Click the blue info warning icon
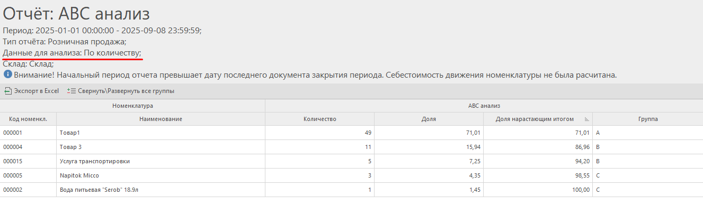 (7, 75)
